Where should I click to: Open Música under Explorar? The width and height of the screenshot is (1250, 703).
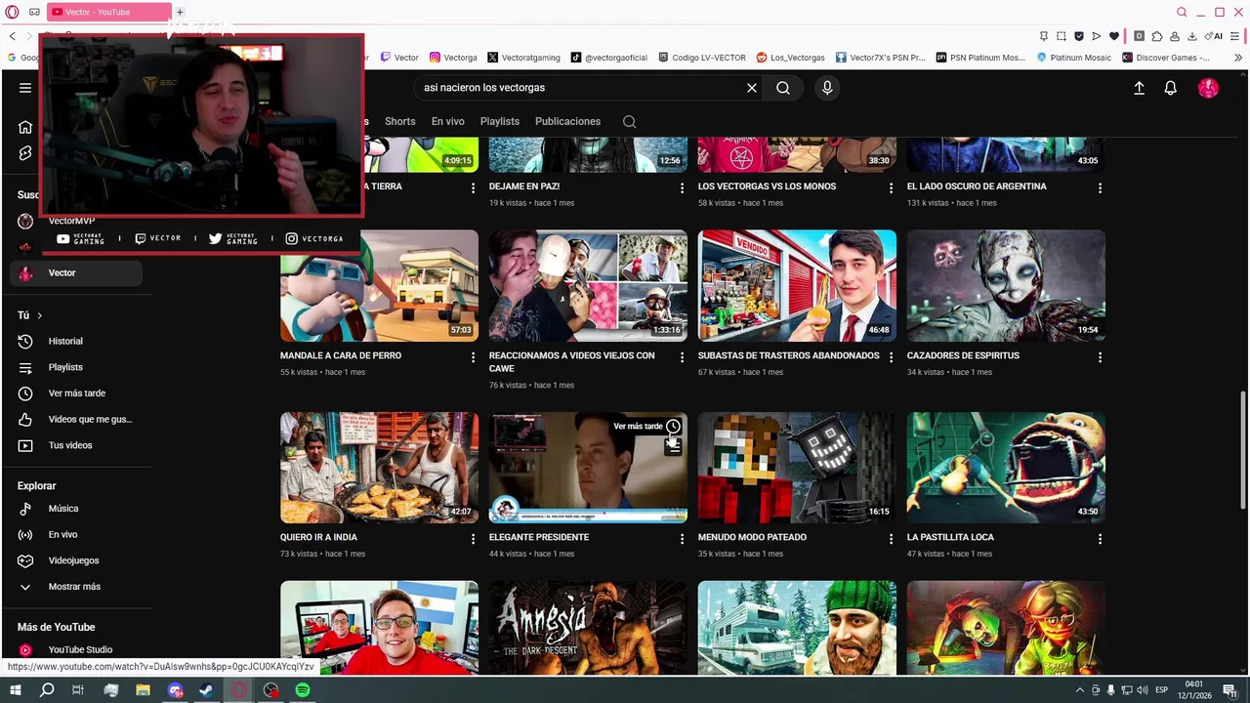coord(63,509)
